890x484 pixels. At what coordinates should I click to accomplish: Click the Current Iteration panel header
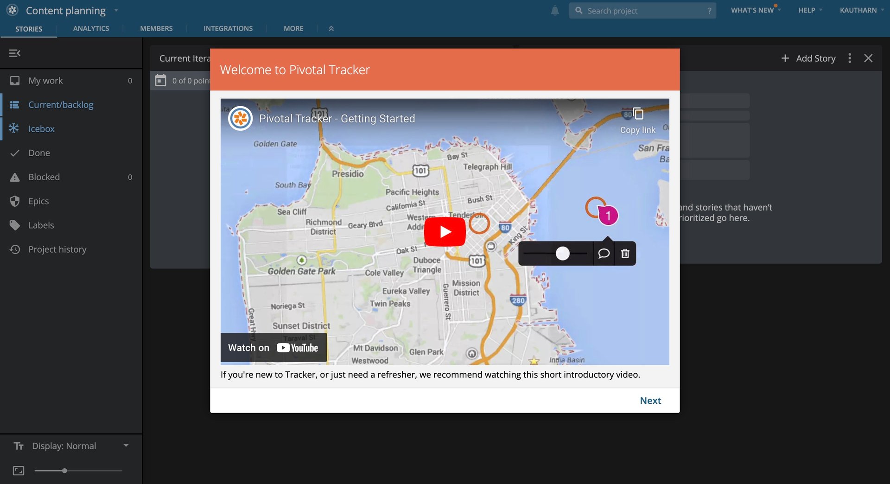coord(184,58)
